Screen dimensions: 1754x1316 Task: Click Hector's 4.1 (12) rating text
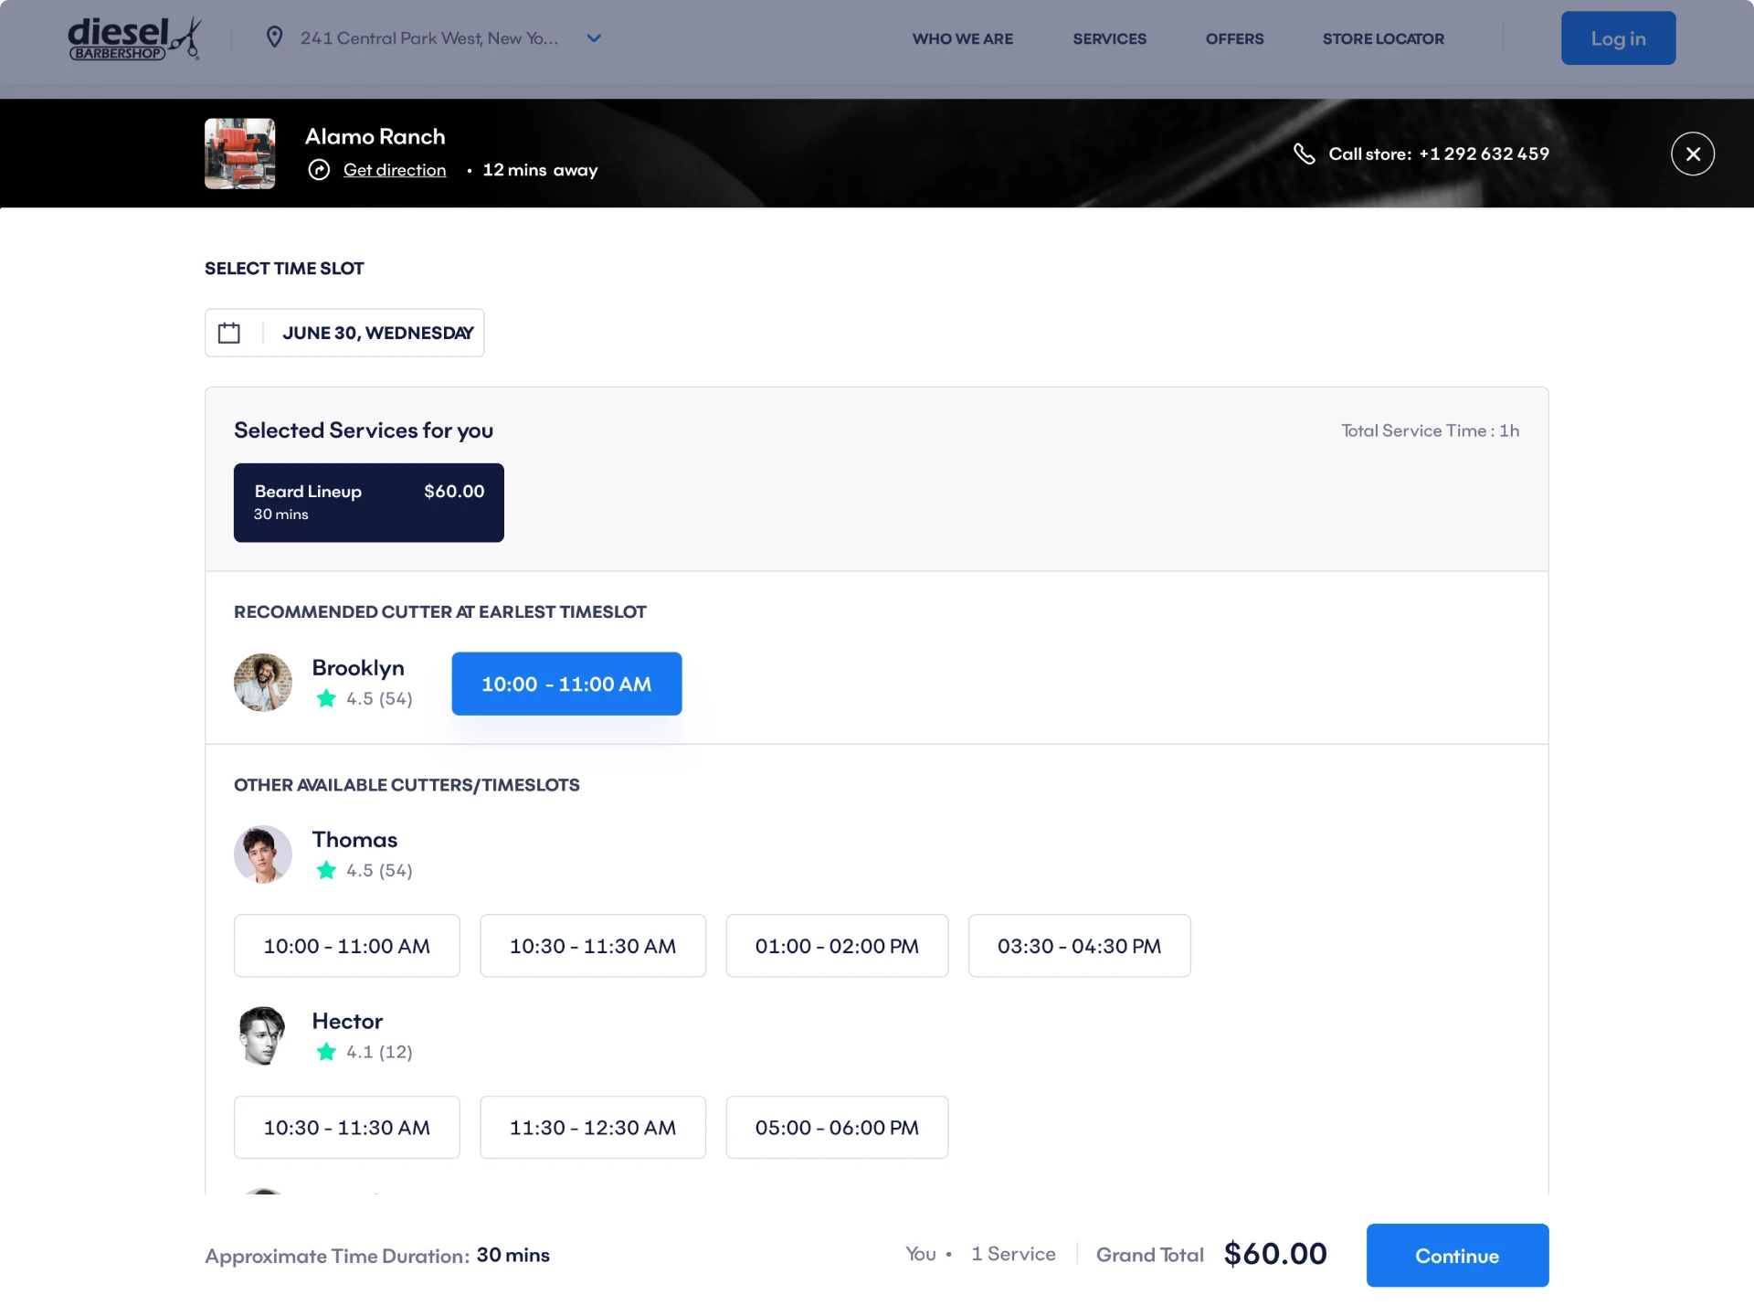click(379, 1052)
